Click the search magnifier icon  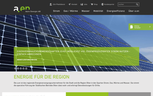coord(137,4)
